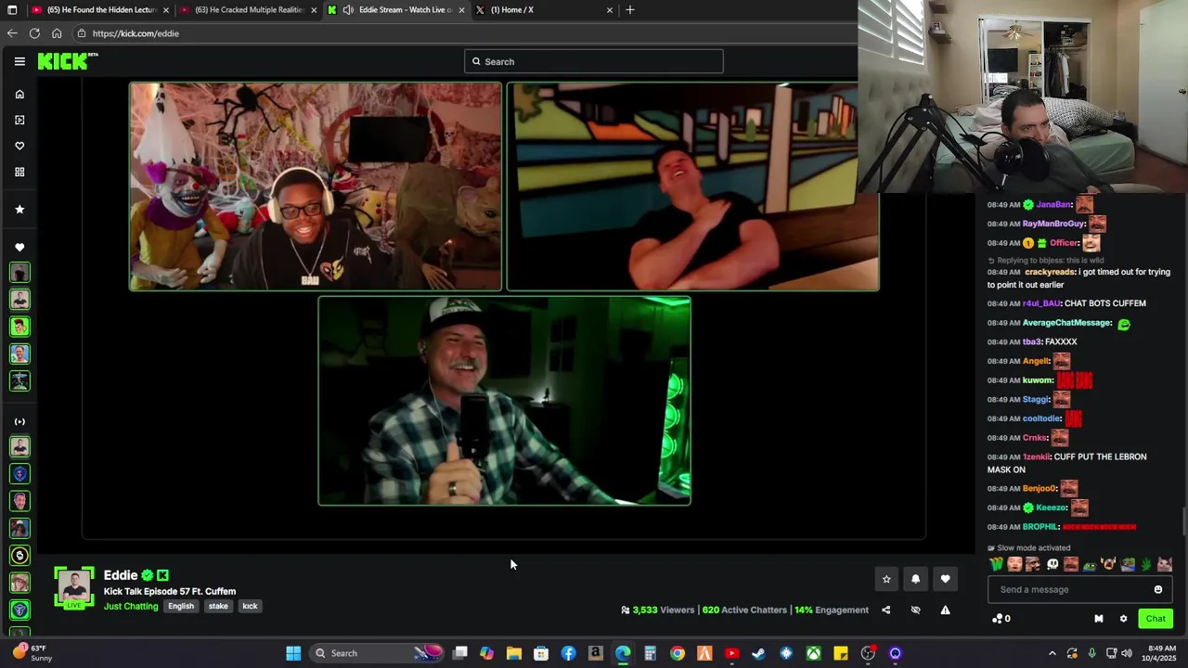Insert the skull speech-bubble emote
The width and height of the screenshot is (1188, 668).
[1052, 564]
